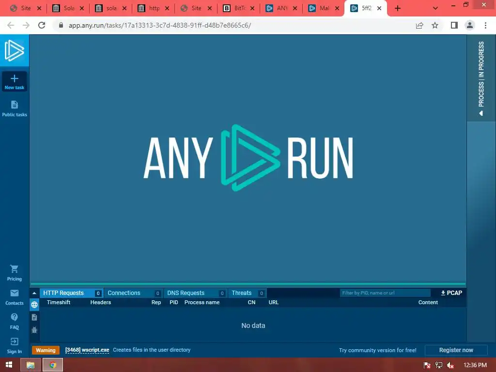Close the 5ff2 active tab

(x=379, y=8)
